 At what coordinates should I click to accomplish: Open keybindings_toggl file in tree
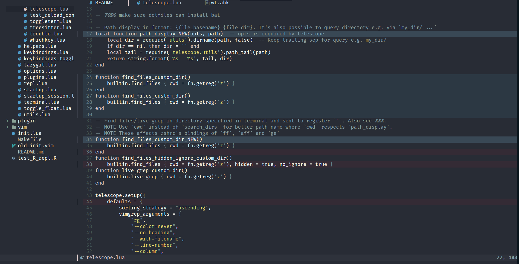click(x=49, y=59)
